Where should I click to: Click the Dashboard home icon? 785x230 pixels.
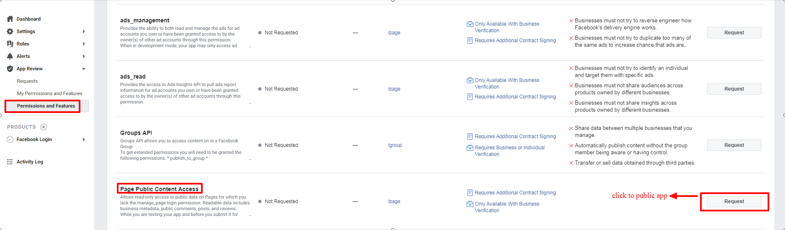click(x=10, y=19)
